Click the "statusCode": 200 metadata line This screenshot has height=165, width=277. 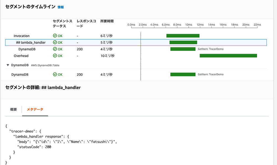(34, 147)
